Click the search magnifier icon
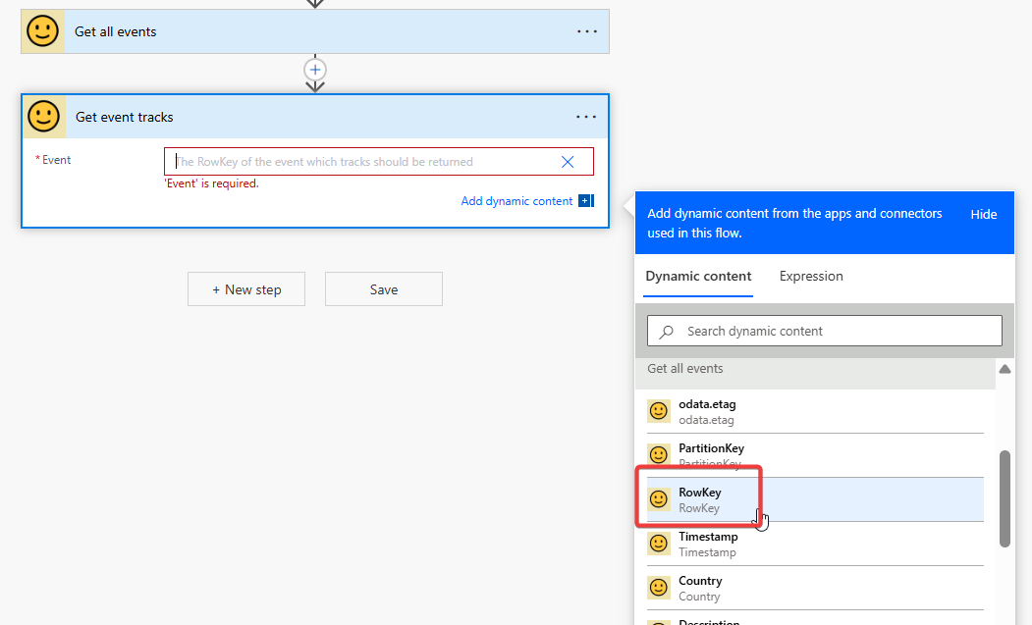The width and height of the screenshot is (1032, 625). pyautogui.click(x=667, y=332)
